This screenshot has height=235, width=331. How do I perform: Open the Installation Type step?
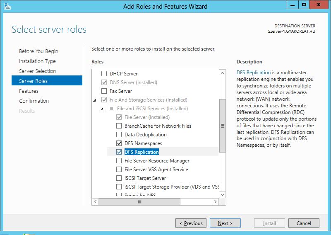click(x=37, y=61)
